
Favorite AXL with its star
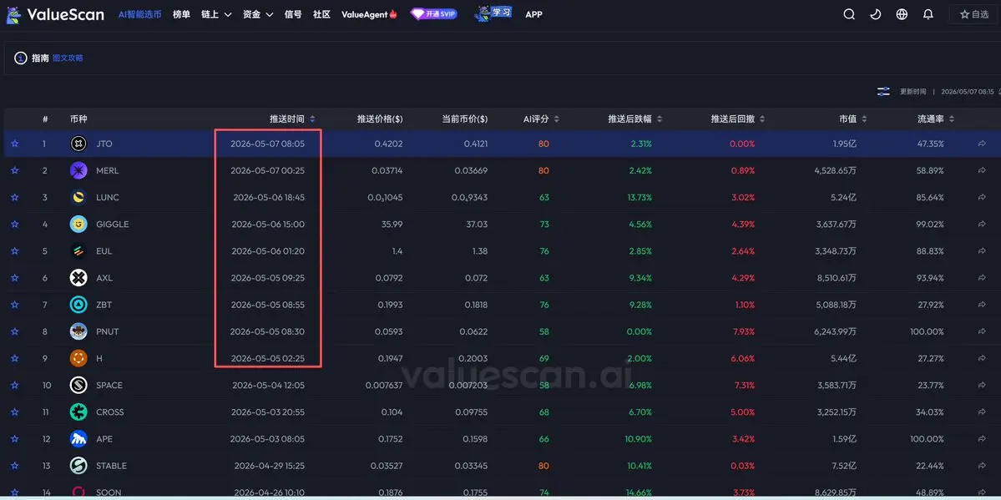15,278
